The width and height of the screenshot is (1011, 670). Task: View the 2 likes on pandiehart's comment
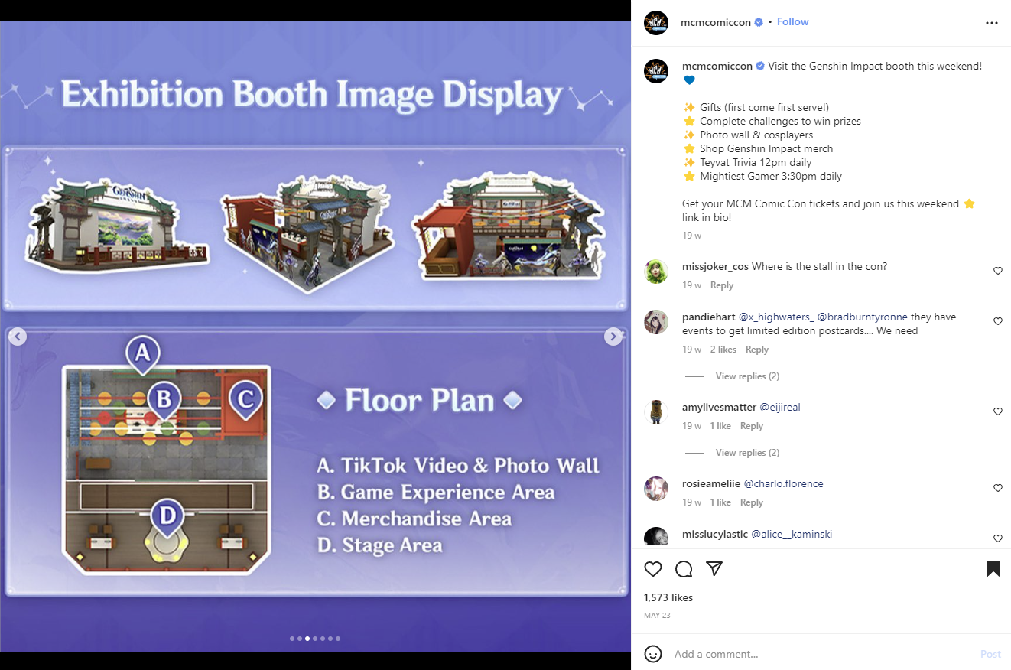(x=723, y=350)
